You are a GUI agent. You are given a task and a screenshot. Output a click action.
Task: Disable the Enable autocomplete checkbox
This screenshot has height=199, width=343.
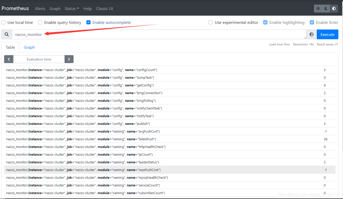(88, 22)
